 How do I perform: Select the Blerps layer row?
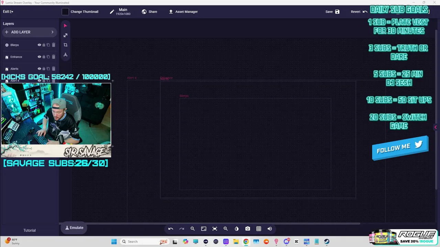(x=29, y=45)
